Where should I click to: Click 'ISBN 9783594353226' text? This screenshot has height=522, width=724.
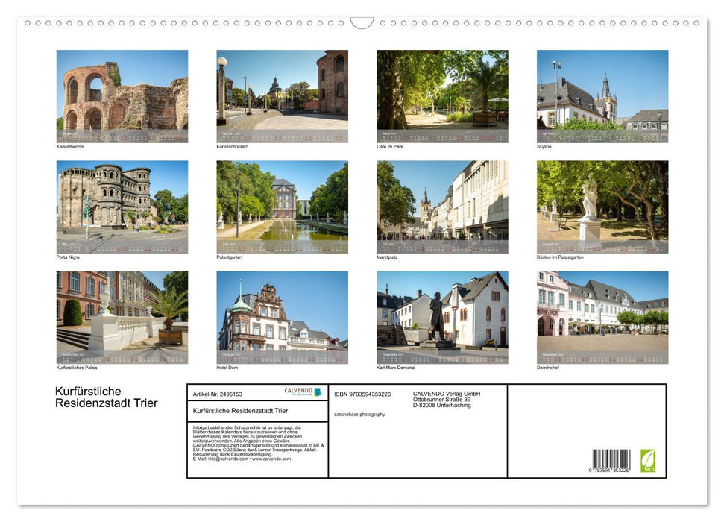tap(362, 394)
